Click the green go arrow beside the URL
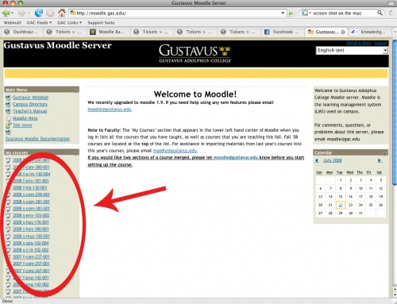 tap(291, 13)
